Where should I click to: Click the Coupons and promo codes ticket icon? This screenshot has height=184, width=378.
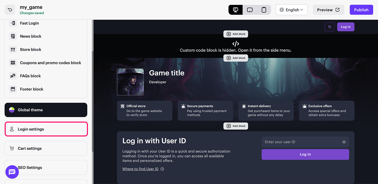13,63
